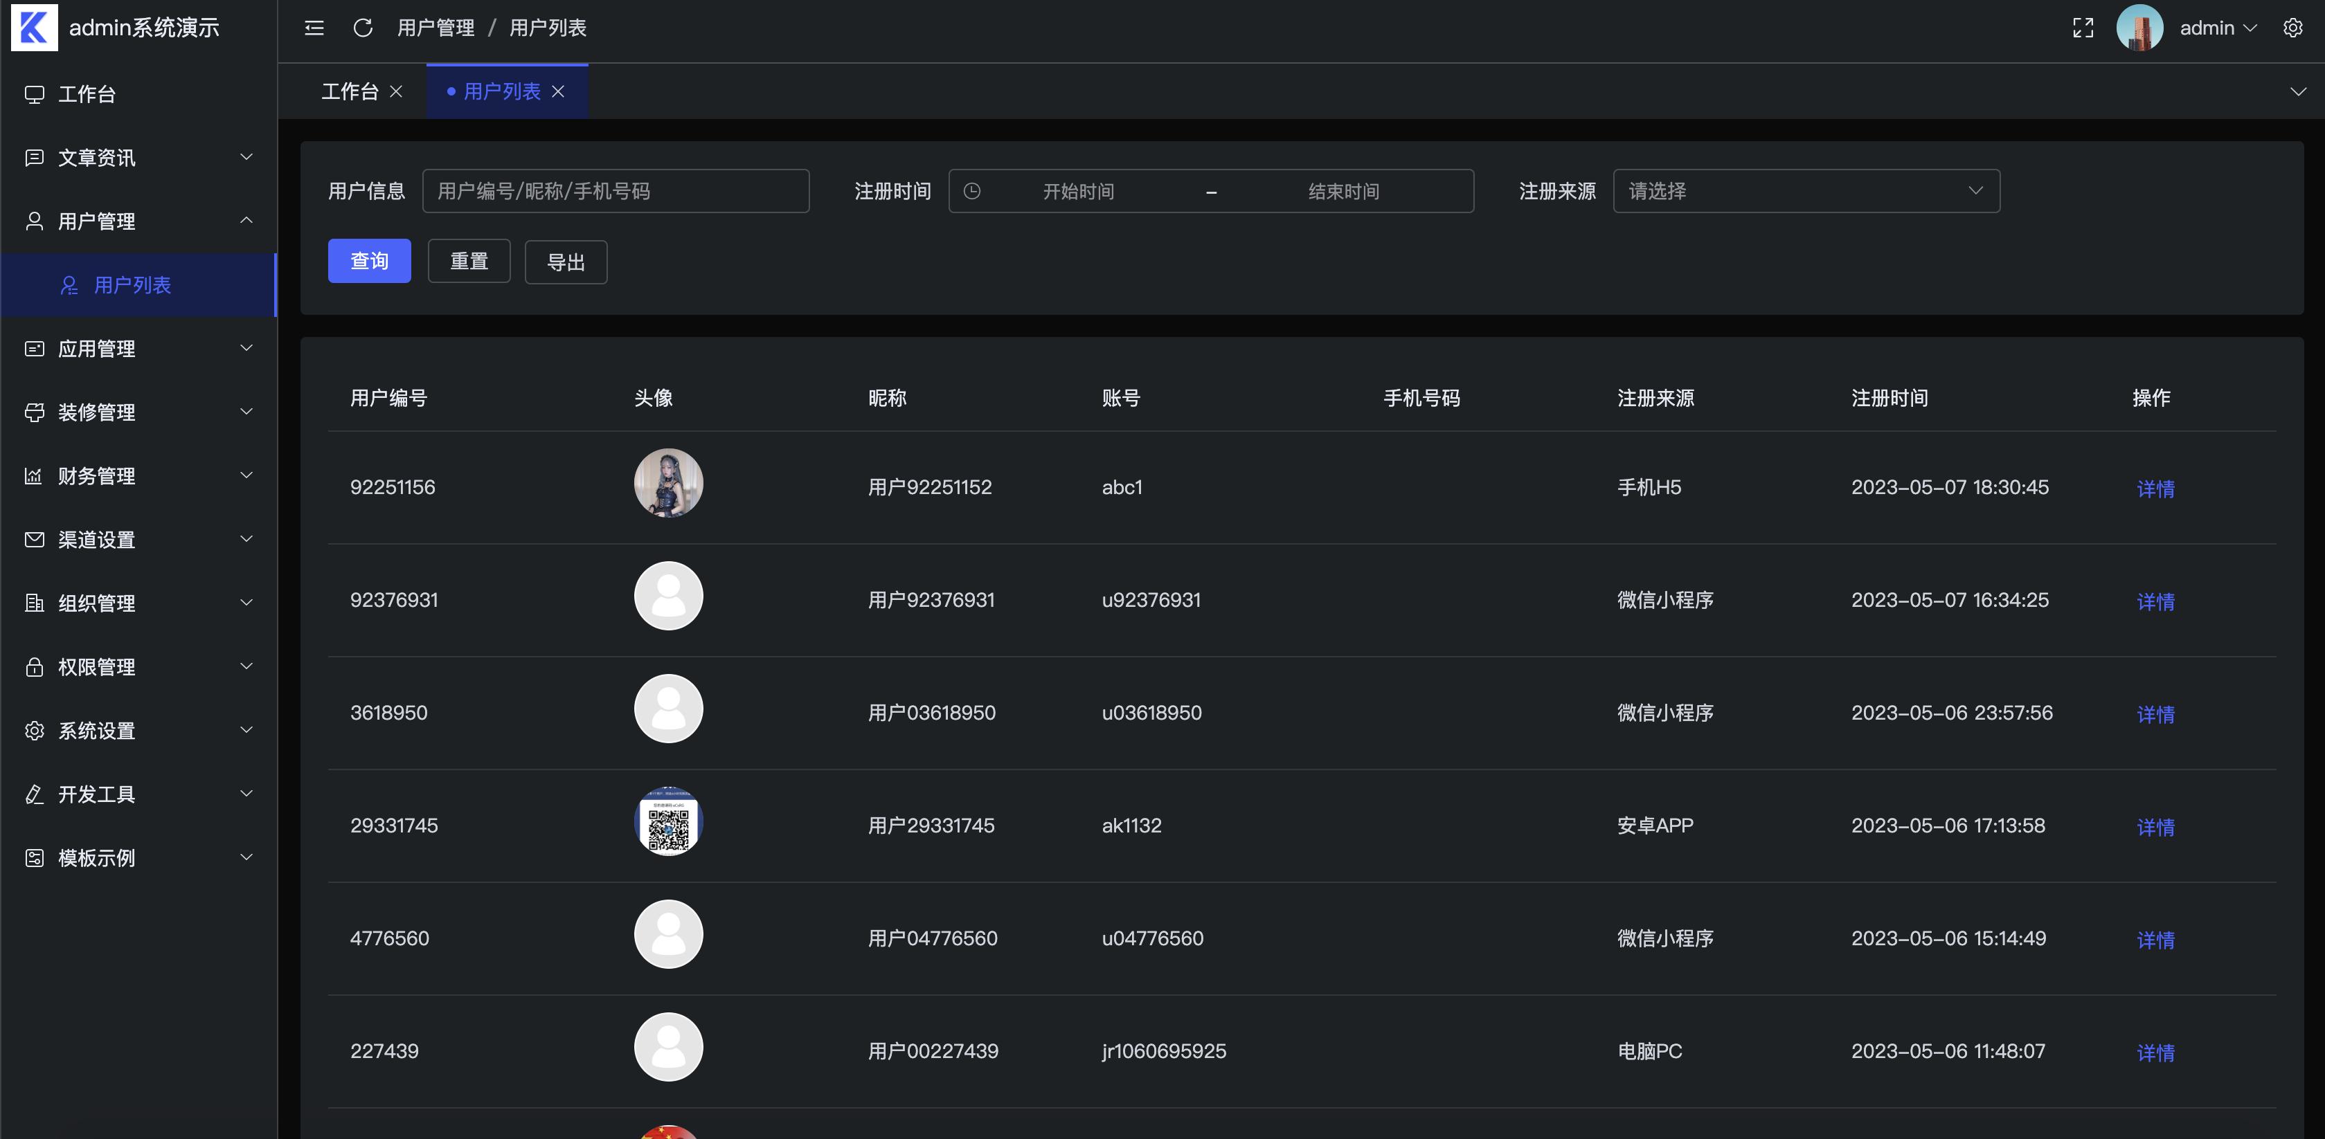Open 详情 details for user 92251156

[2155, 489]
